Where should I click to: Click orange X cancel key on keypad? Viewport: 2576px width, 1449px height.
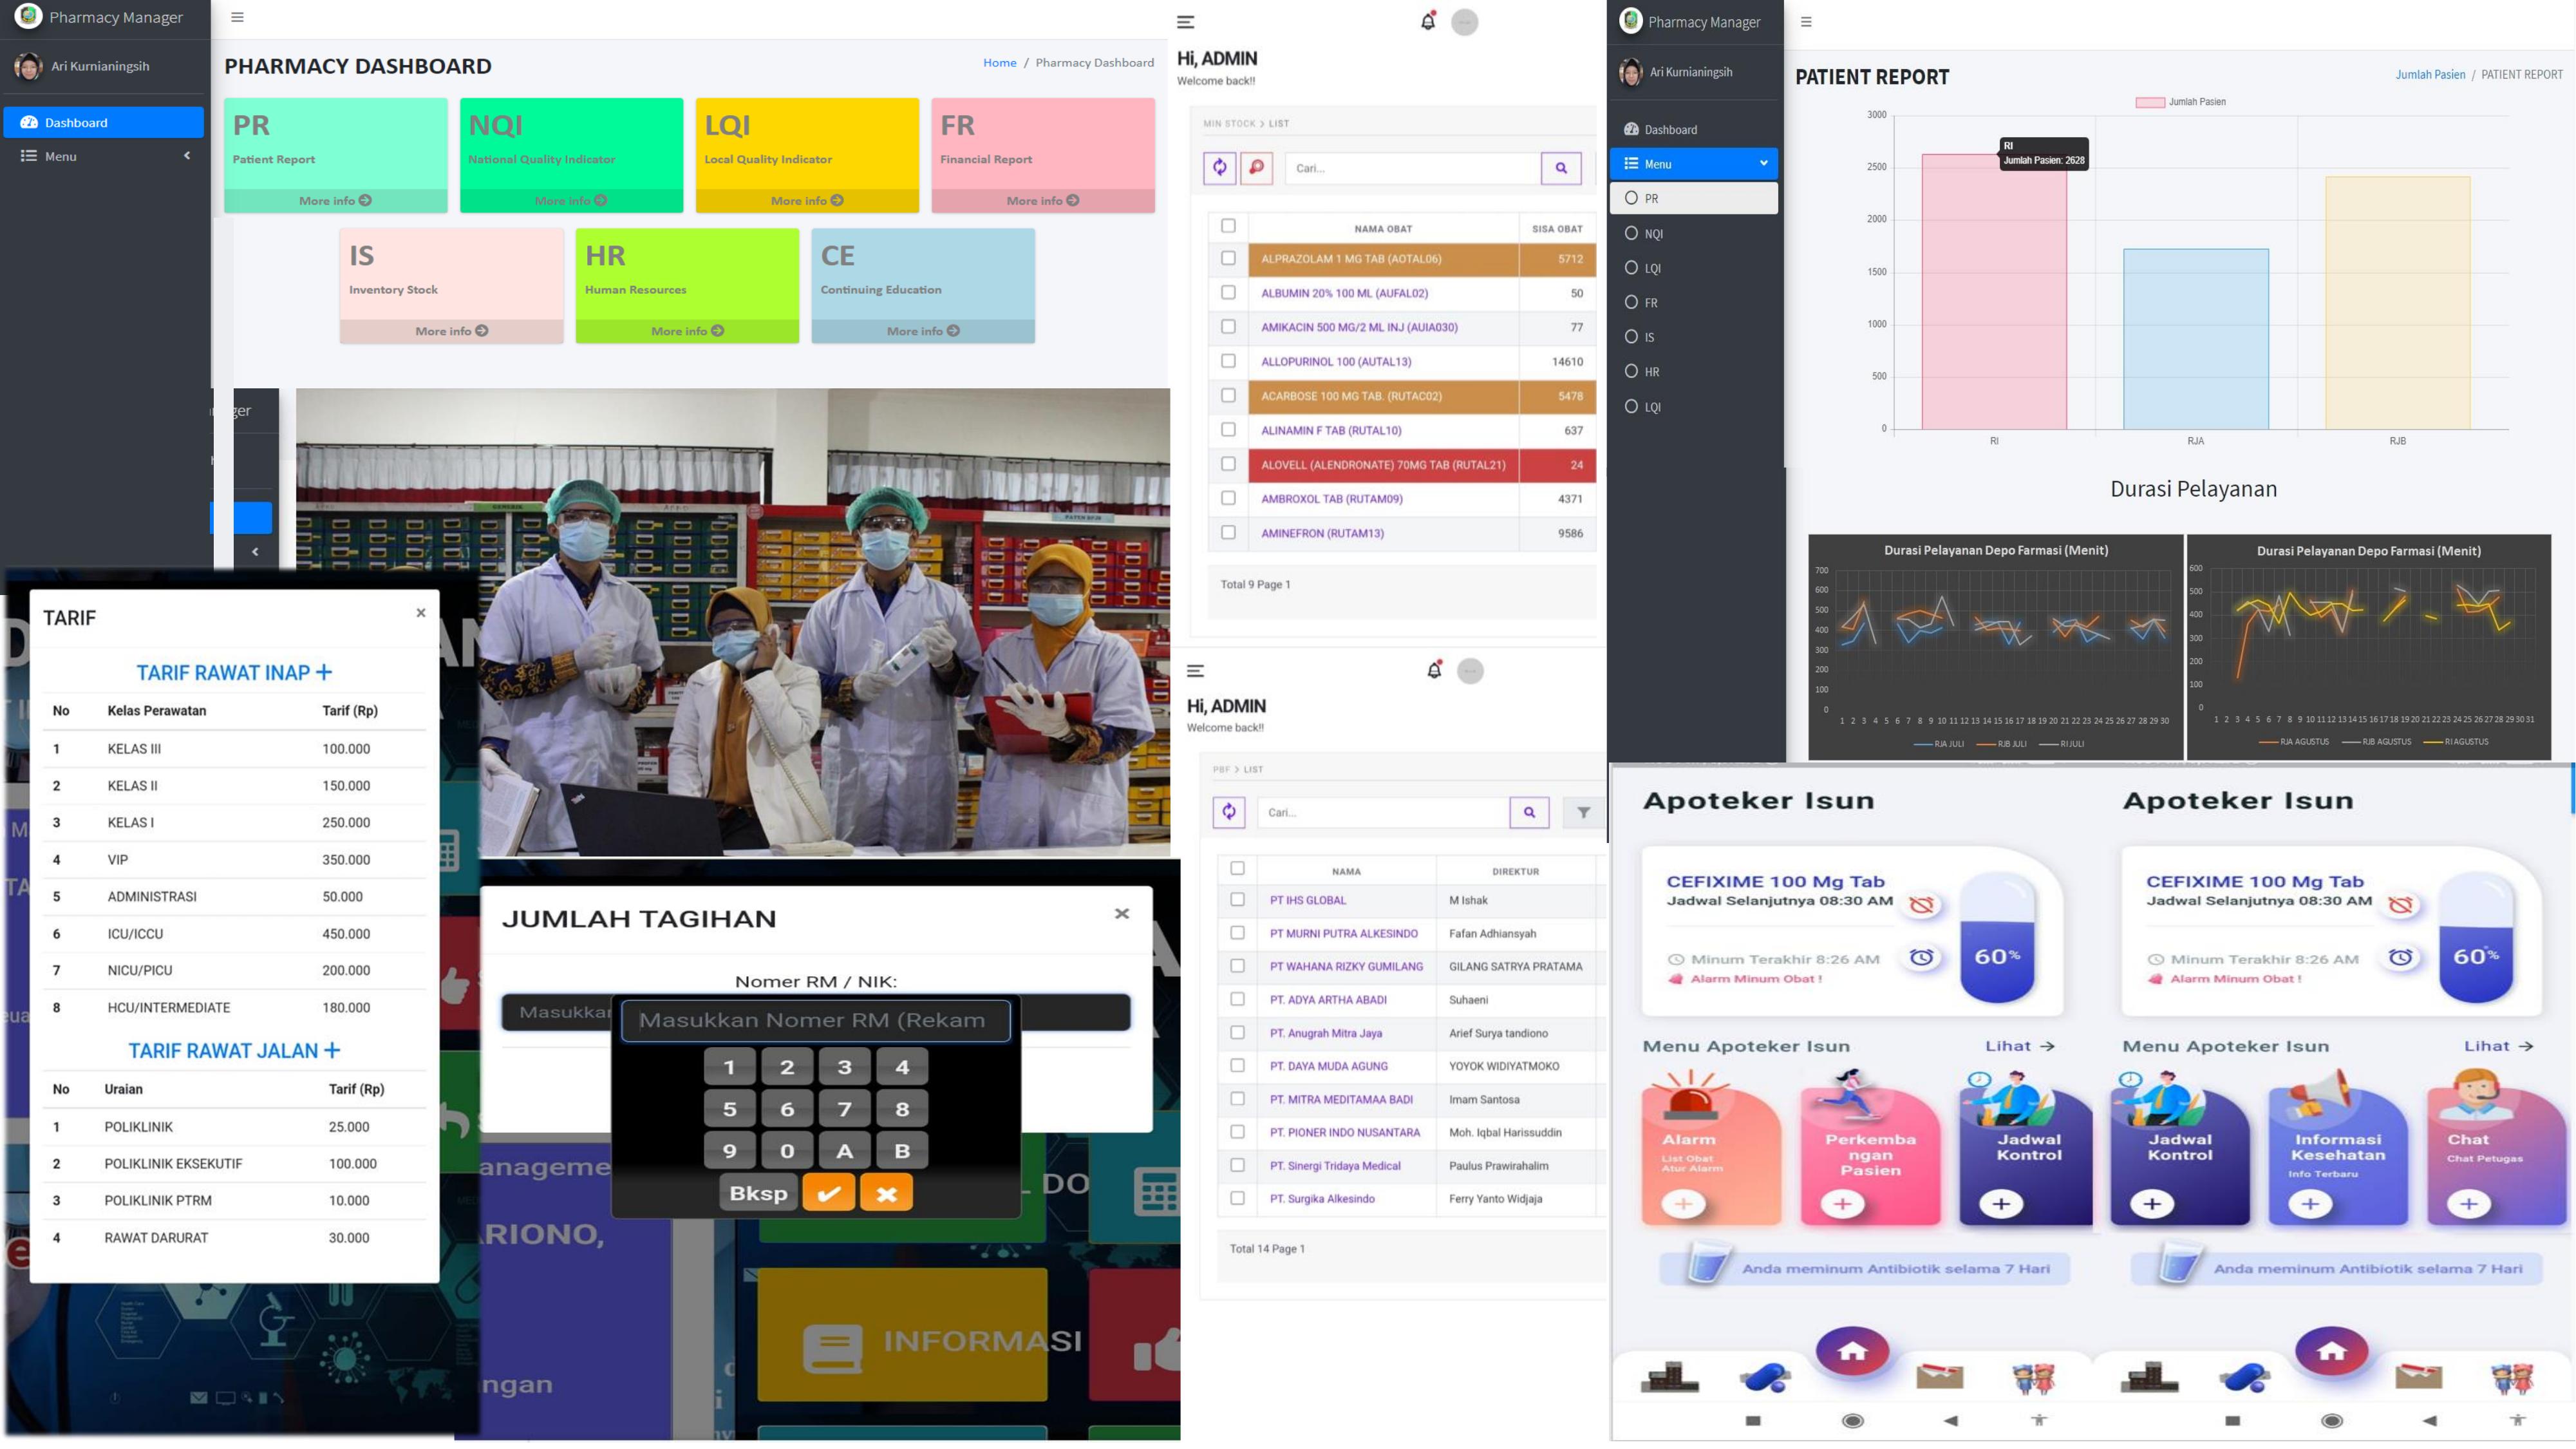click(x=886, y=1193)
